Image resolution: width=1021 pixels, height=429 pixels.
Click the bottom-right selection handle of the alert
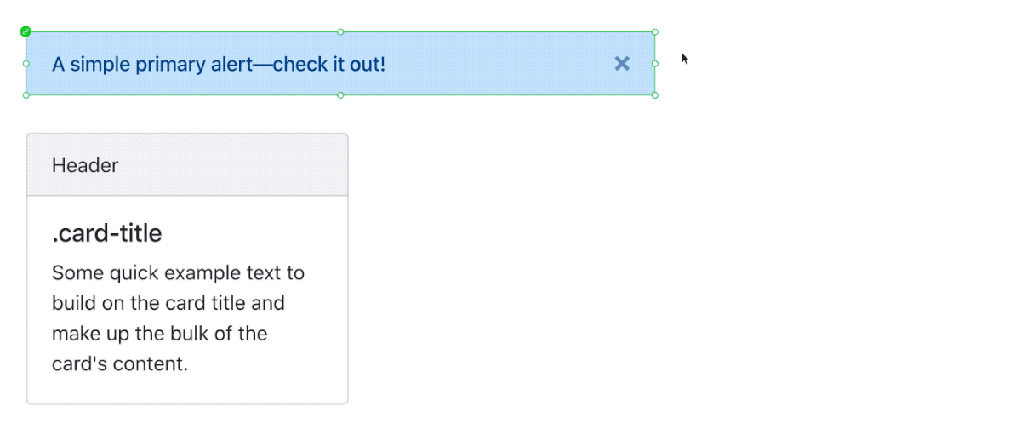[x=654, y=95]
